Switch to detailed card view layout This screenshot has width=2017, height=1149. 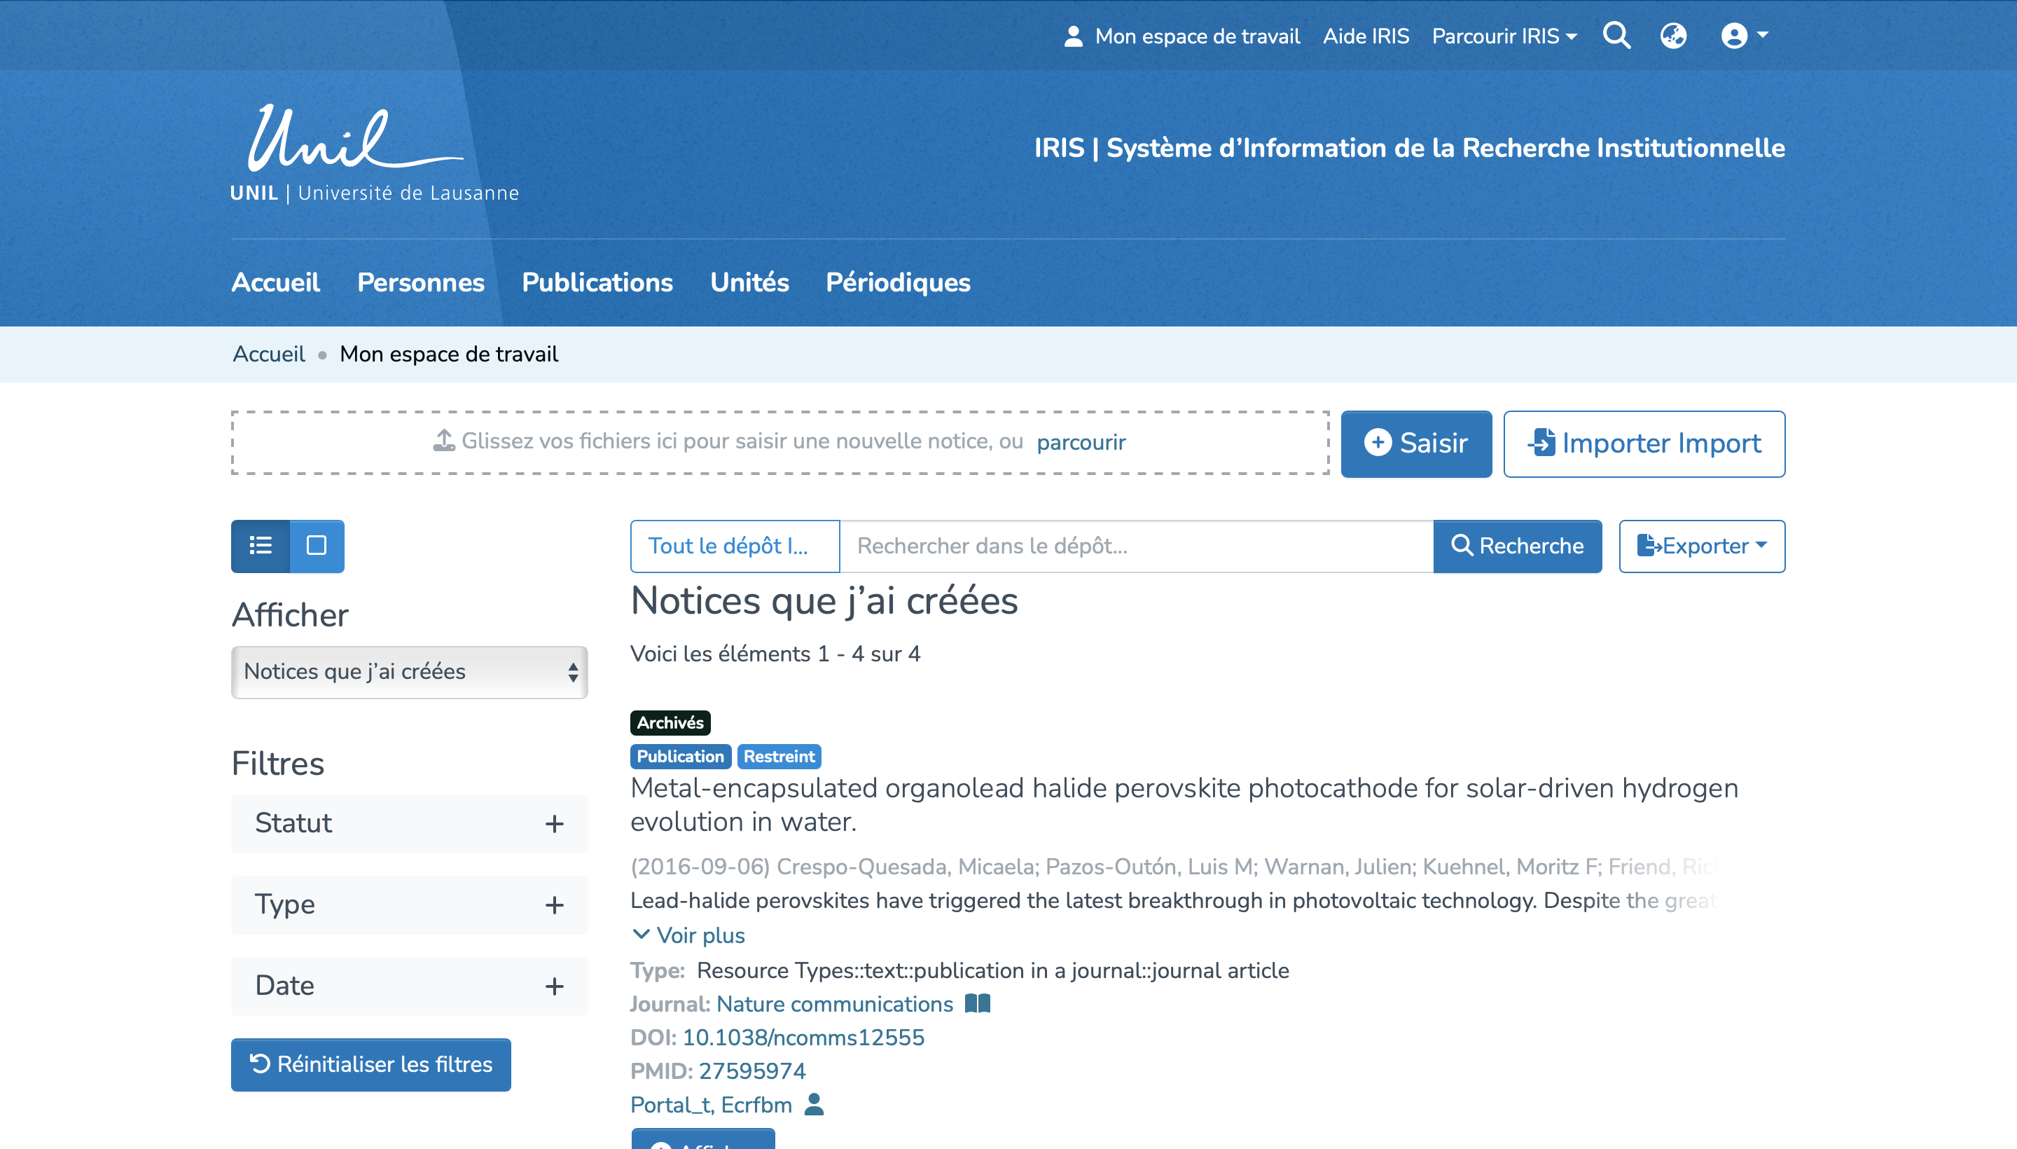[317, 545]
